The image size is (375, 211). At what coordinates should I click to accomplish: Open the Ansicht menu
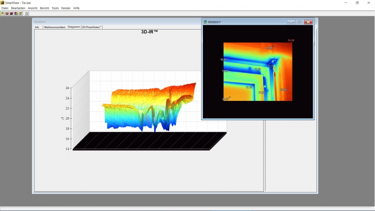click(x=33, y=8)
